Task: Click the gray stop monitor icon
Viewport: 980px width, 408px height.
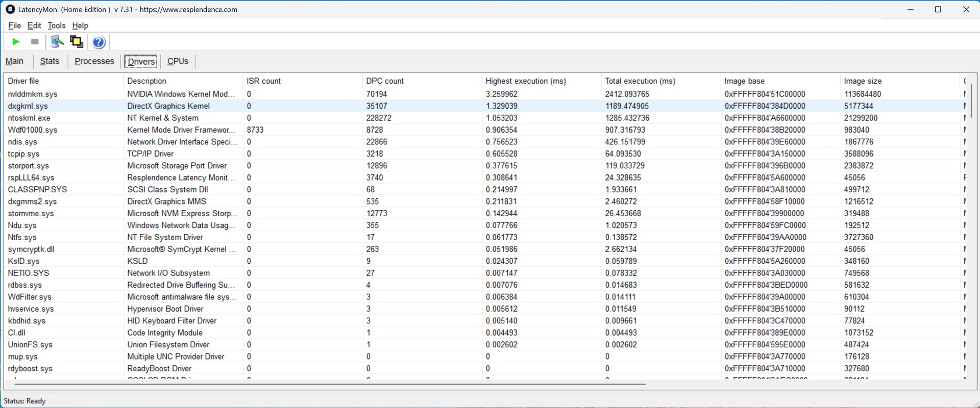Action: (35, 42)
